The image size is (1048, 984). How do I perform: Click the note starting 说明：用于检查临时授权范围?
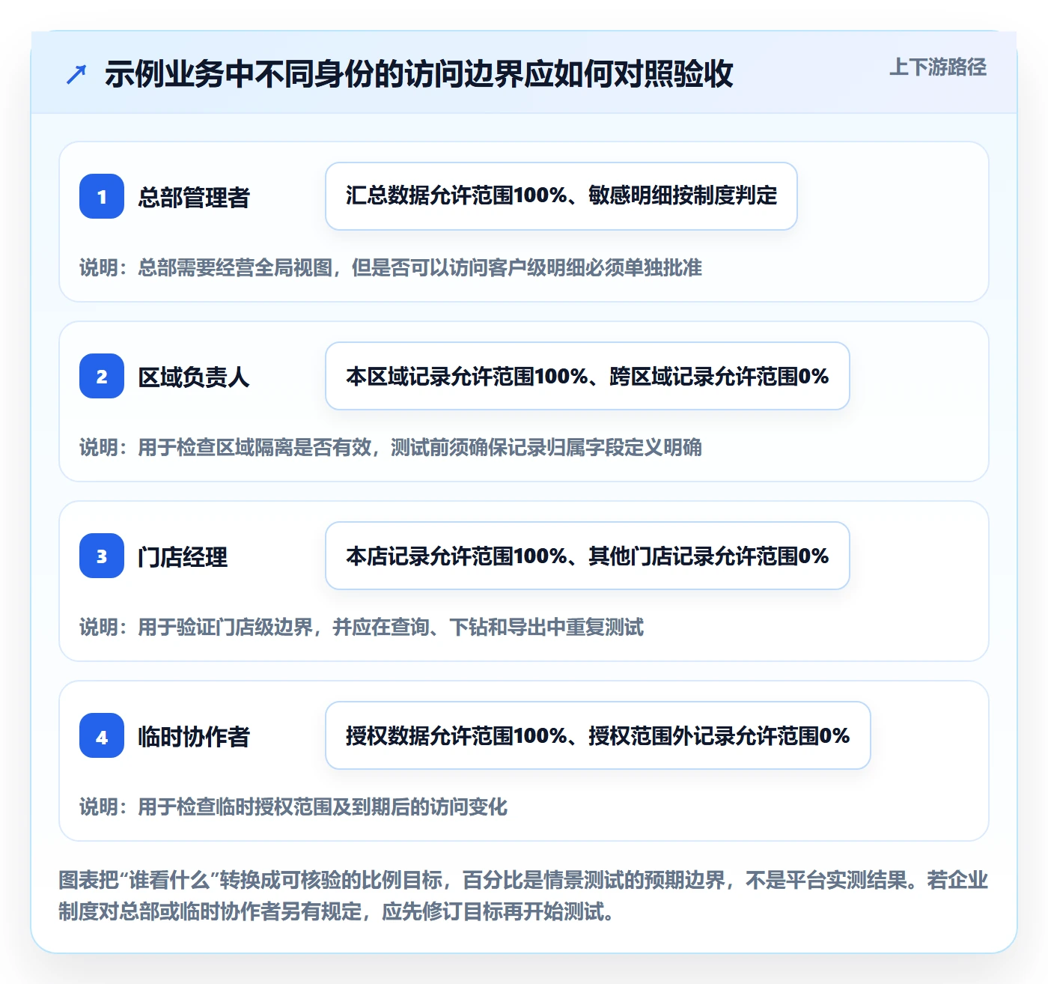click(x=293, y=807)
